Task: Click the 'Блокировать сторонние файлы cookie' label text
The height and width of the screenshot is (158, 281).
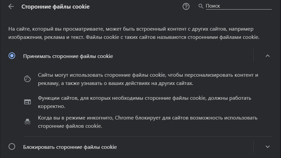Action: point(70,147)
